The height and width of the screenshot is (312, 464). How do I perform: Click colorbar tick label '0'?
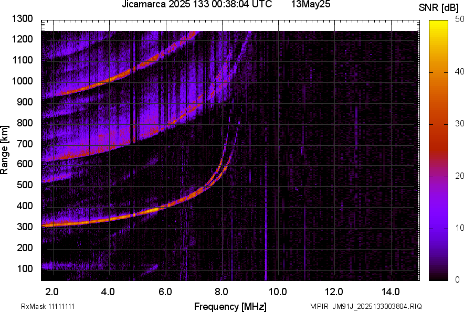click(x=458, y=279)
